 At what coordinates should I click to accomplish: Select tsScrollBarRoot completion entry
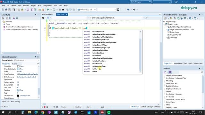coord(98,32)
